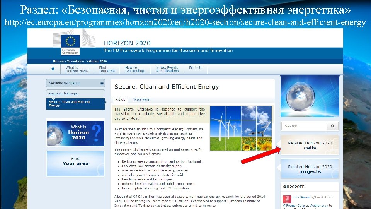Open Related Horizon 2020 calls

coord(310,145)
